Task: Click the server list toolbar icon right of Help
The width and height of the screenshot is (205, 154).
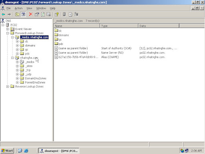Action: click(64, 14)
